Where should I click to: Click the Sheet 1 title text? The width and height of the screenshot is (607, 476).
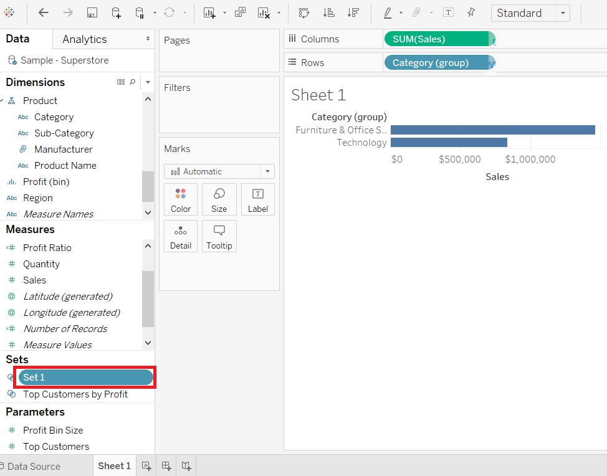(x=318, y=95)
